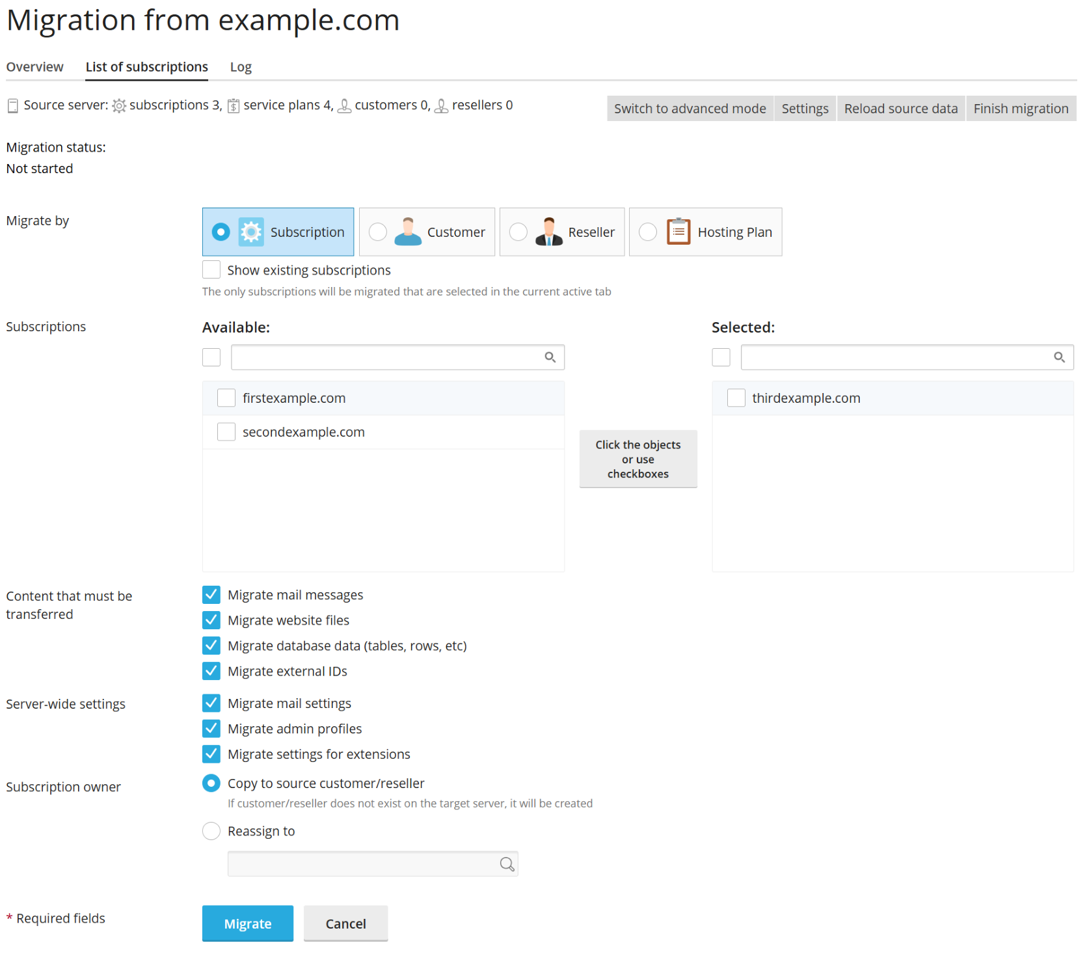Select the Reassign to radio option
This screenshot has height=954, width=1087.
click(x=211, y=831)
